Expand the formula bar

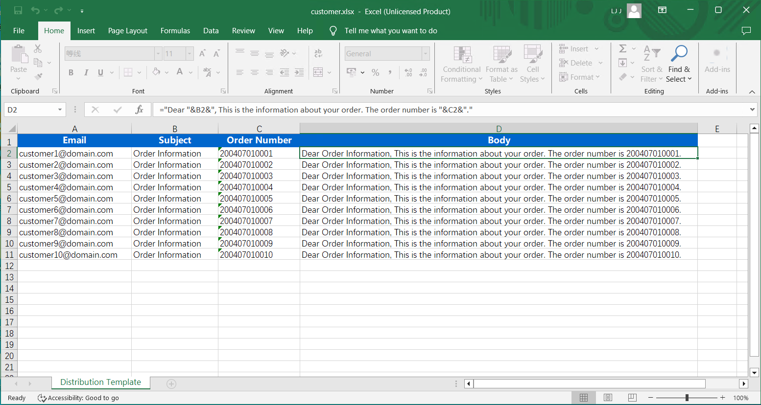tap(753, 110)
